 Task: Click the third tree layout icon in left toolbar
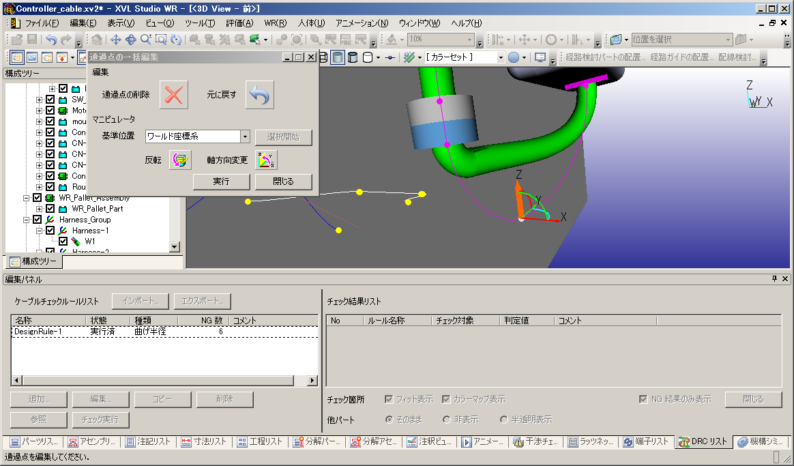(47, 57)
